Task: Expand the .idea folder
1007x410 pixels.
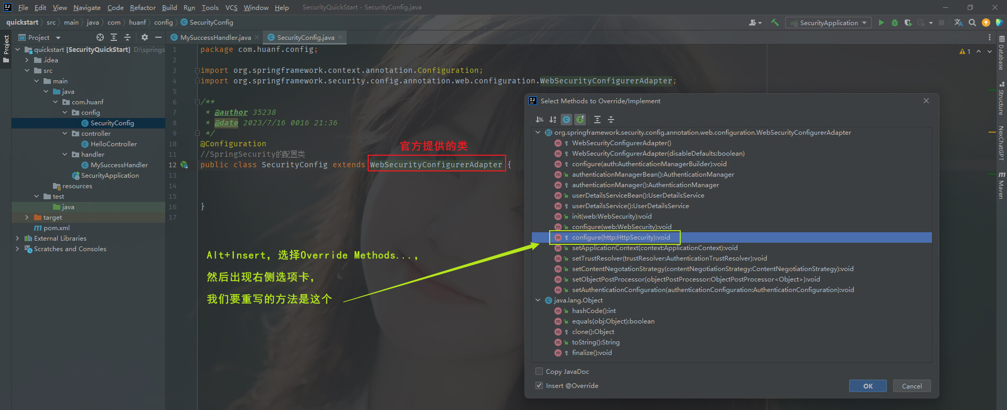Action: pyautogui.click(x=27, y=60)
